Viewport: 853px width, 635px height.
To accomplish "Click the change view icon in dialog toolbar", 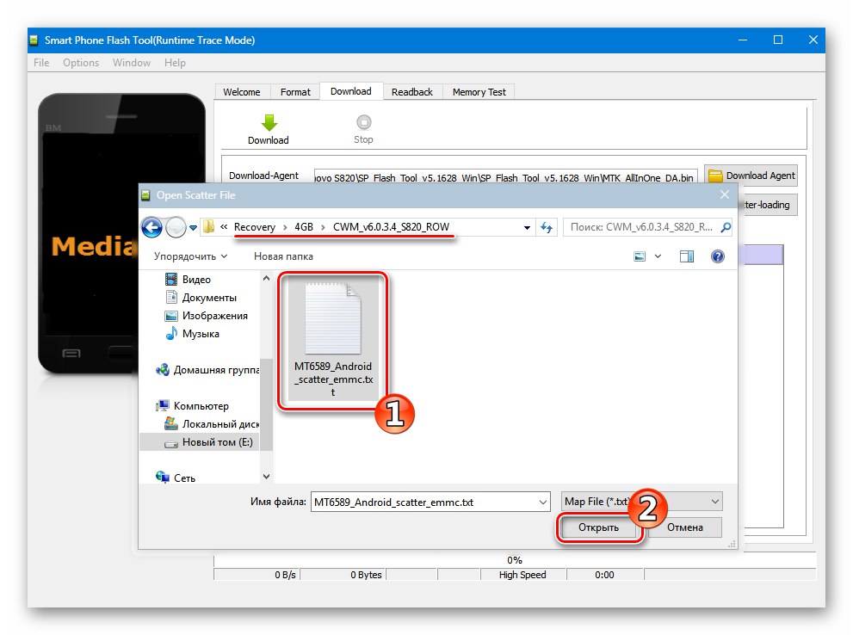I will point(640,256).
